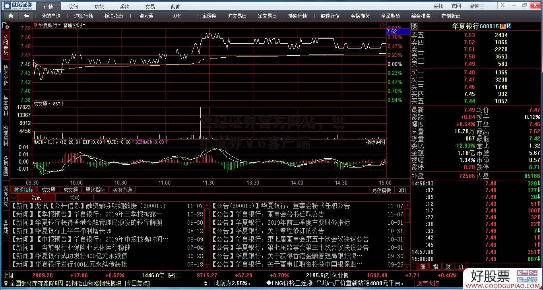The height and width of the screenshot is (290, 543).
Task: Open the 资讯 menu
Action: point(74,7)
